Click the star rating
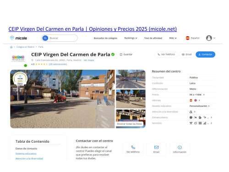The width and height of the screenshot is (229, 172). click(41, 64)
